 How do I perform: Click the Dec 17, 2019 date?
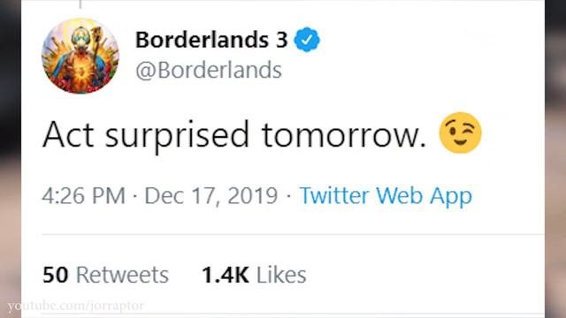(211, 196)
